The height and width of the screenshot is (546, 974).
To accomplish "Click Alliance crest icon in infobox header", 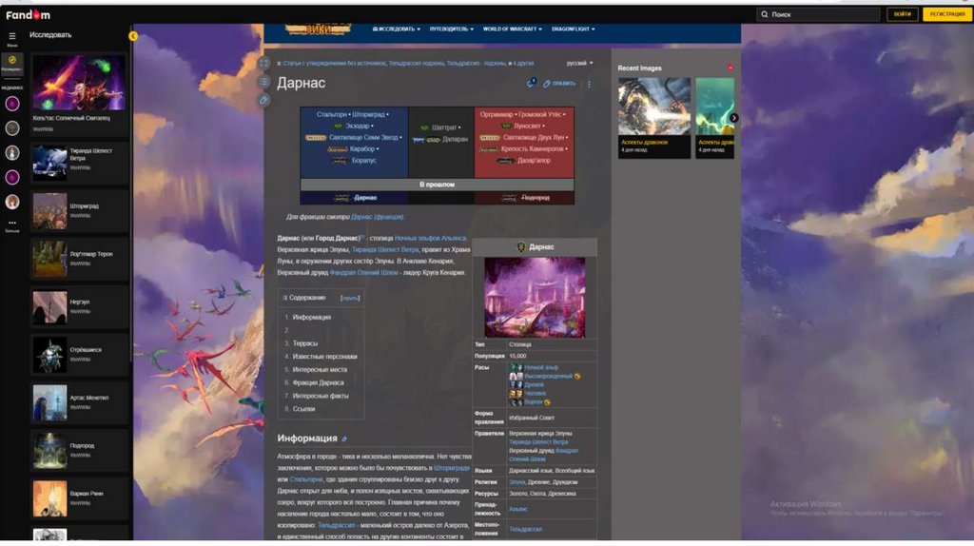I will coord(521,246).
